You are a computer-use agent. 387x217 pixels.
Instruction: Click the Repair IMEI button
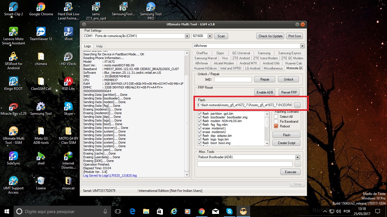click(265, 79)
